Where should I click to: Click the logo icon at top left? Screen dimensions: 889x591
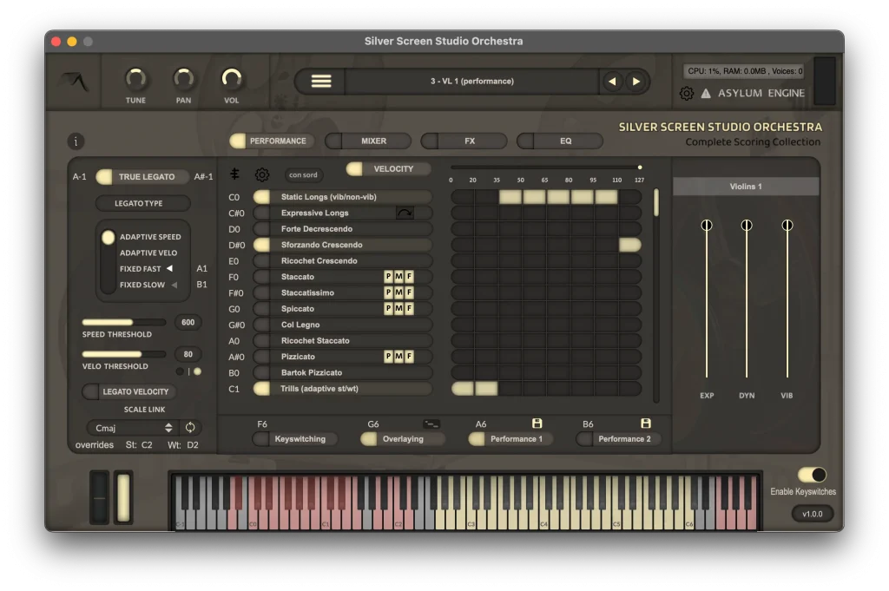(x=76, y=82)
